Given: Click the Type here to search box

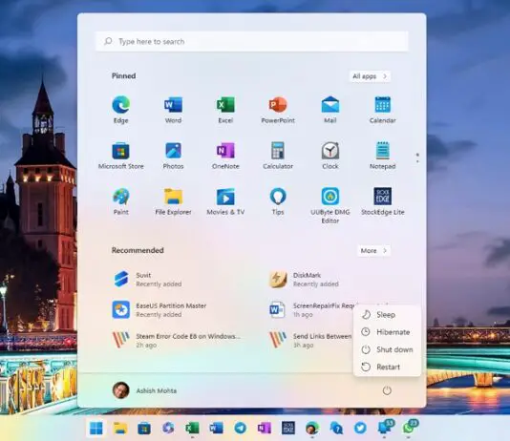Looking at the screenshot, I should tap(251, 41).
